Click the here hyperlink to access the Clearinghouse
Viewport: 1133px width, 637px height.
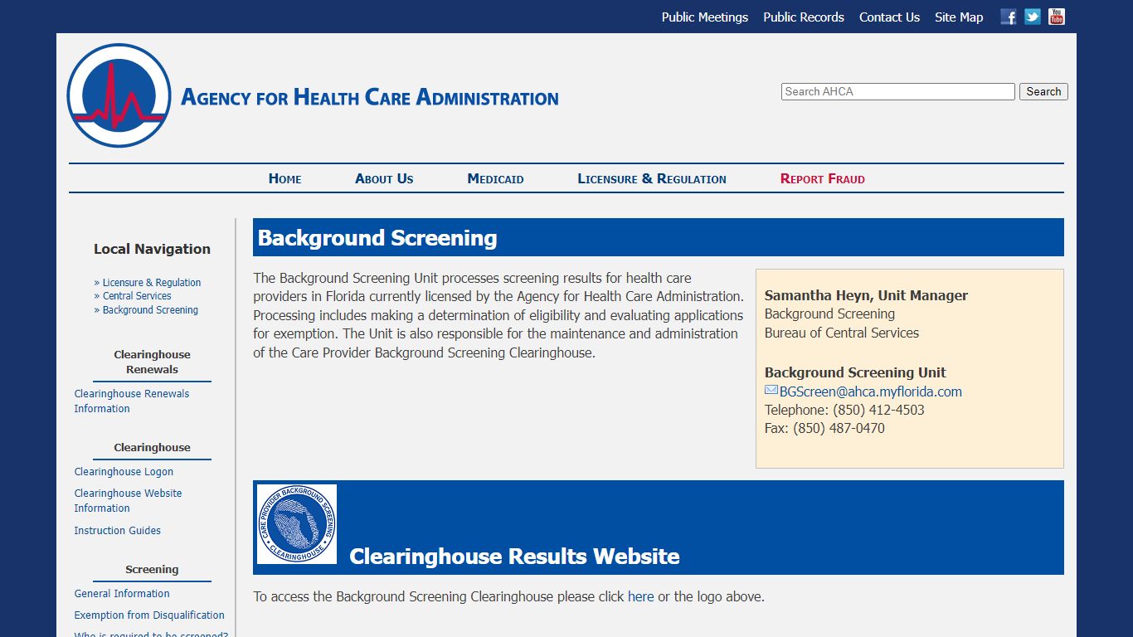(640, 596)
